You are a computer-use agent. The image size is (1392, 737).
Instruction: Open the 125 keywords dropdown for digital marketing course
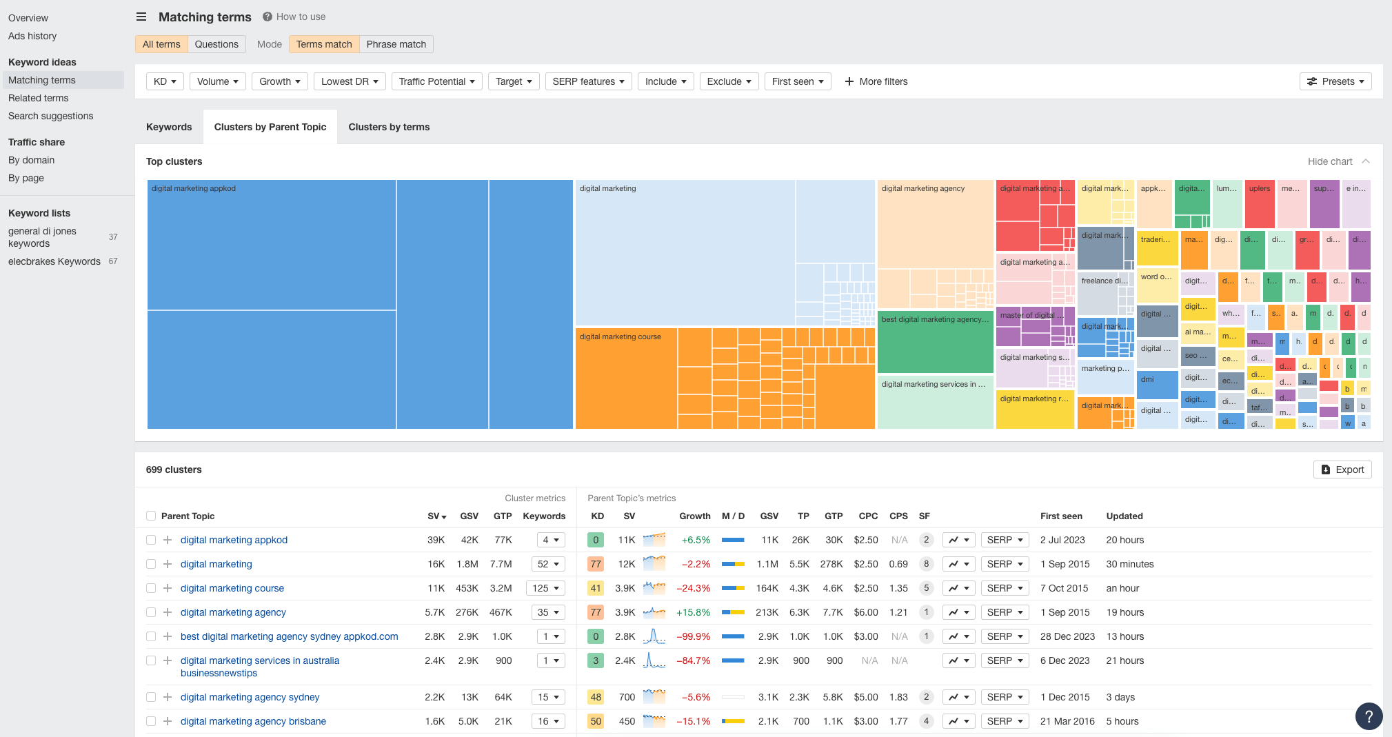pyautogui.click(x=547, y=588)
